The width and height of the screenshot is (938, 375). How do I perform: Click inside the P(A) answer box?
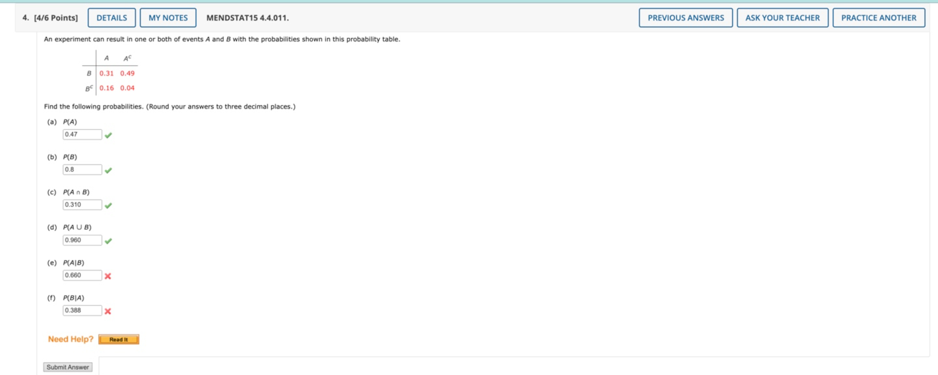click(x=82, y=134)
